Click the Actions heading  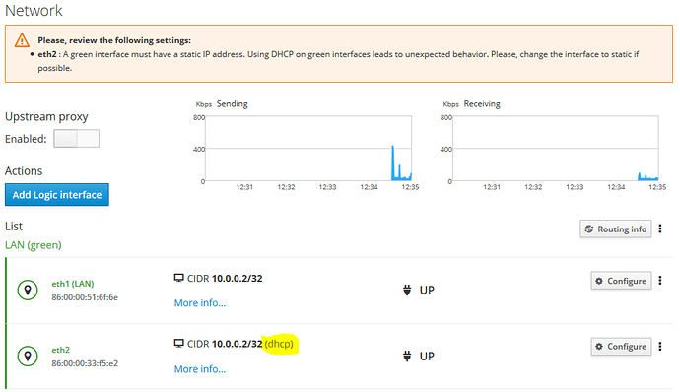(24, 170)
